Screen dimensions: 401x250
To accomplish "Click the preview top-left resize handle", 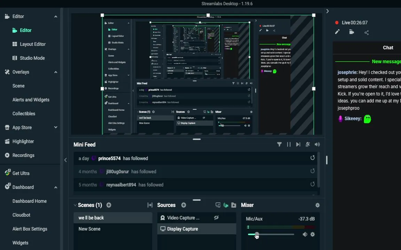I will click(102, 15).
